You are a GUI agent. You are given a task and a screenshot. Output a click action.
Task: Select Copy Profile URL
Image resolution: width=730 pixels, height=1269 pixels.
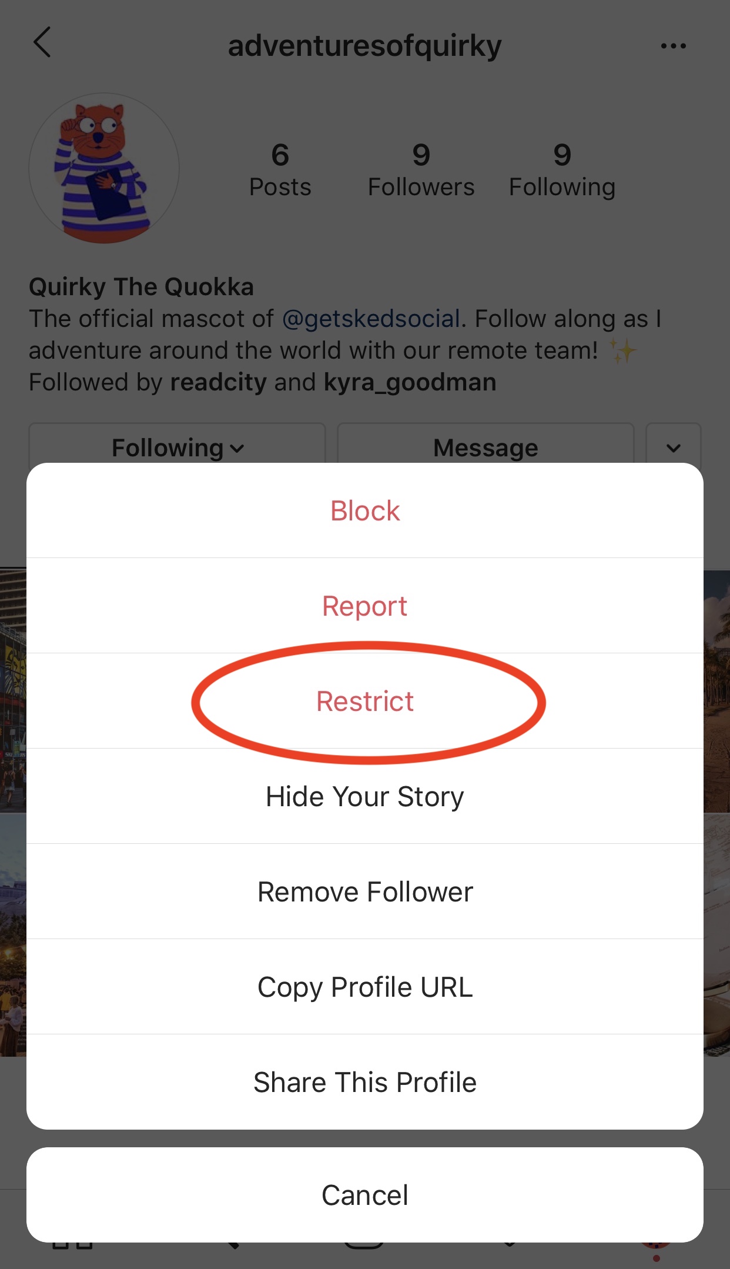tap(365, 987)
